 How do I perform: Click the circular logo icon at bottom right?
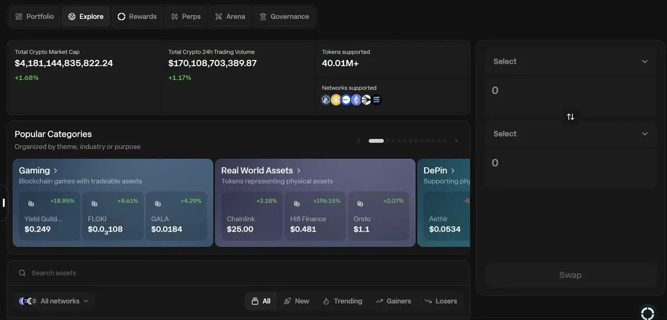647,313
